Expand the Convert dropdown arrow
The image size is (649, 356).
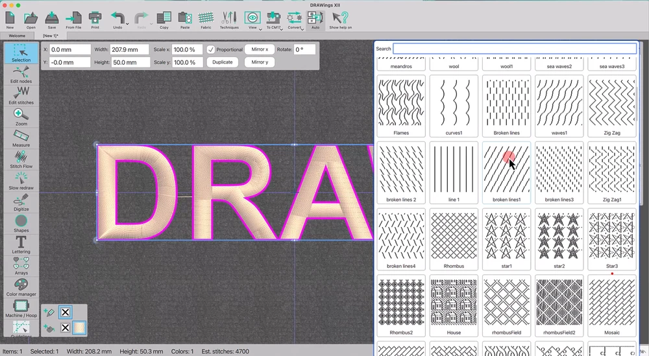click(302, 29)
